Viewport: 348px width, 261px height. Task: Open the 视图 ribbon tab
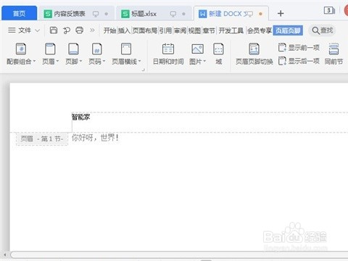point(194,30)
